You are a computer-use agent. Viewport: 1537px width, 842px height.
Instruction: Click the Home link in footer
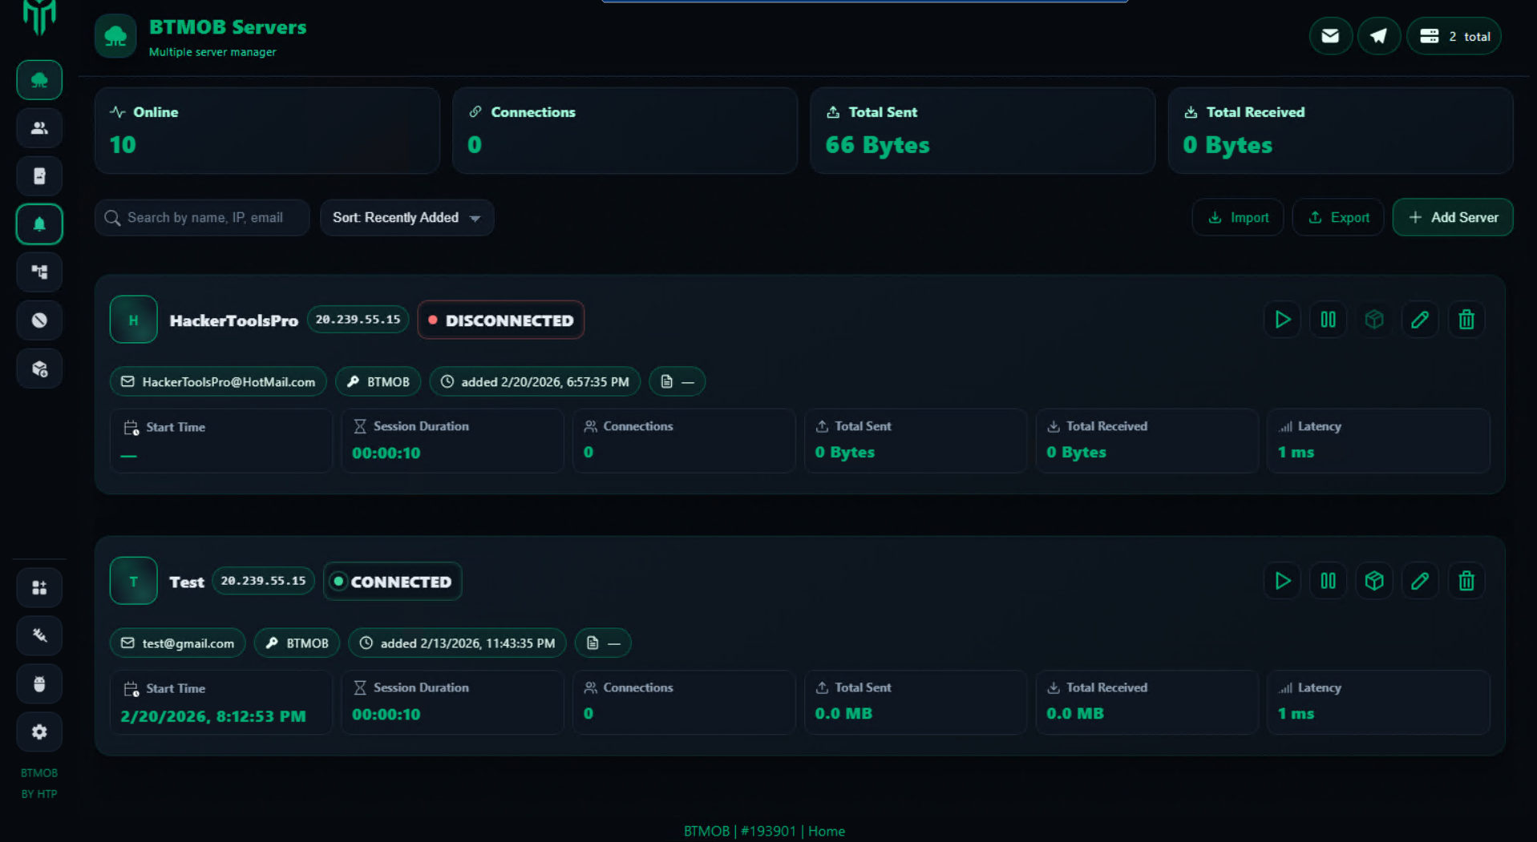click(x=826, y=831)
